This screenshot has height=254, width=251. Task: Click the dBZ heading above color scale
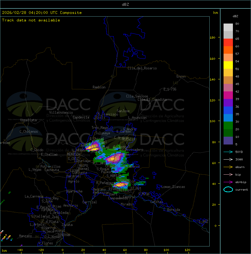tap(235, 16)
